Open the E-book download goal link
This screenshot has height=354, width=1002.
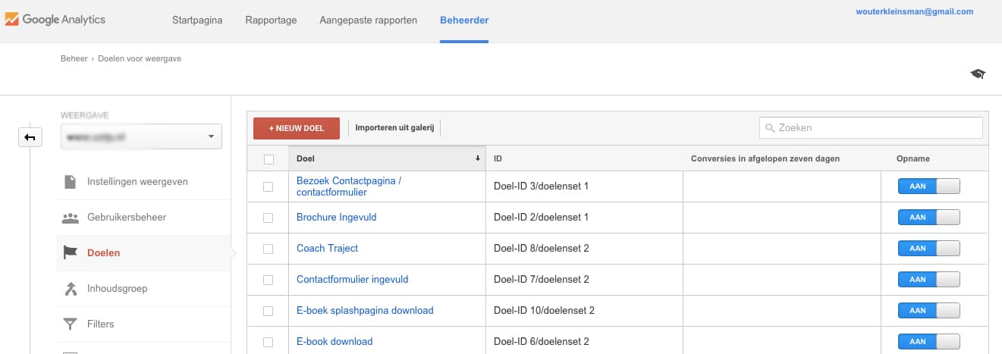(335, 342)
